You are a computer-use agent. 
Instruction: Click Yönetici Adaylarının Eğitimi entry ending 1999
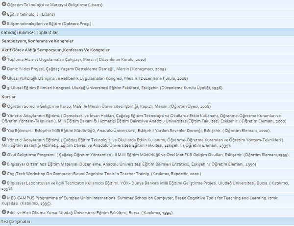pyautogui.click(x=143, y=143)
